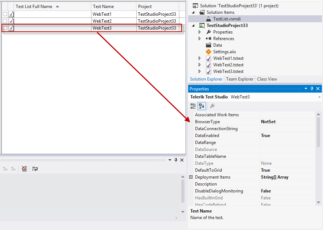This screenshot has width=323, height=230.
Task: Click the WebTest1.tstest file icon
Action: (x=209, y=58)
